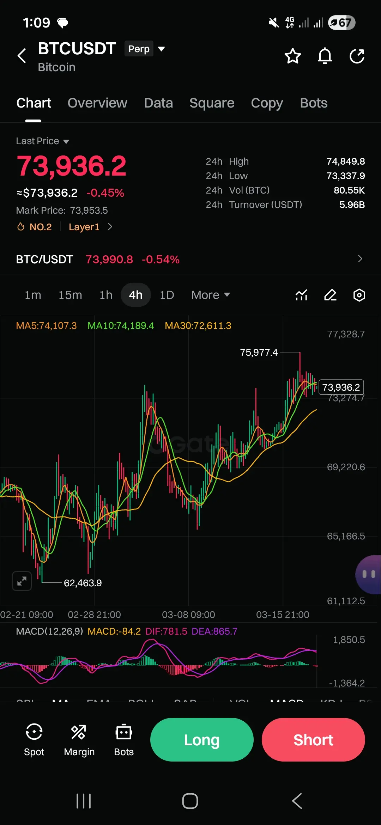Tap the Android system back button
381x825 pixels.
[x=297, y=801]
